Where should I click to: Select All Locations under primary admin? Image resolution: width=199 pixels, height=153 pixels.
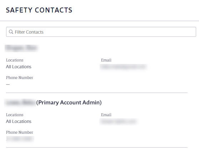(x=19, y=122)
